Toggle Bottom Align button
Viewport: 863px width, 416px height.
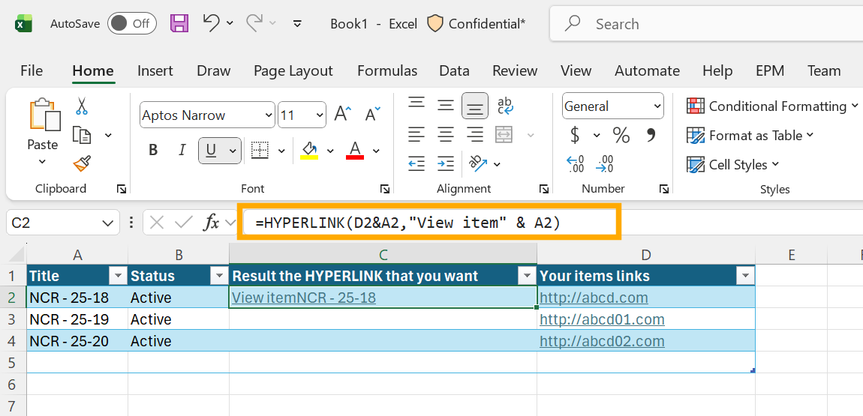(x=474, y=106)
